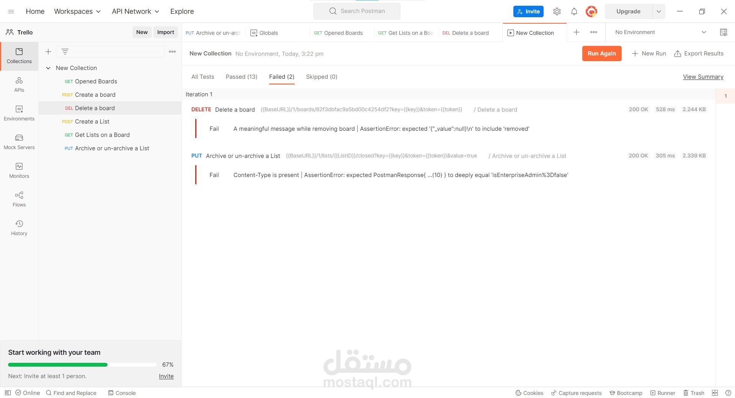735x398 pixels.
Task: Open the hamburger menu icon
Action: point(11,11)
